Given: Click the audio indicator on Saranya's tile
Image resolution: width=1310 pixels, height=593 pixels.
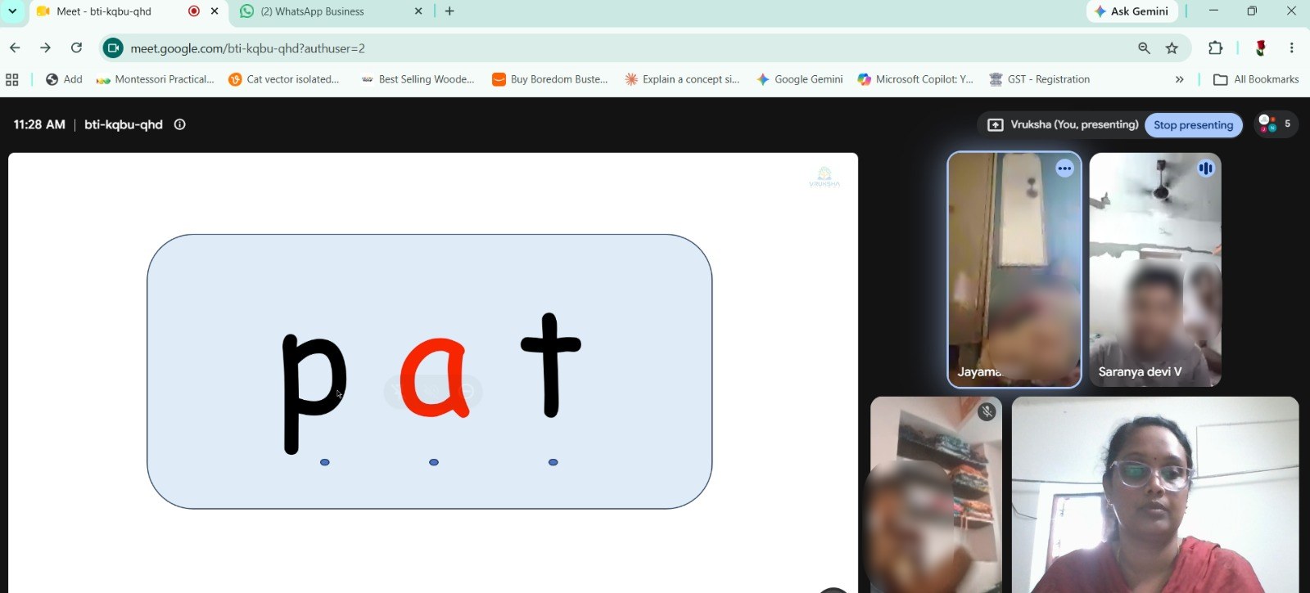Looking at the screenshot, I should (1206, 168).
